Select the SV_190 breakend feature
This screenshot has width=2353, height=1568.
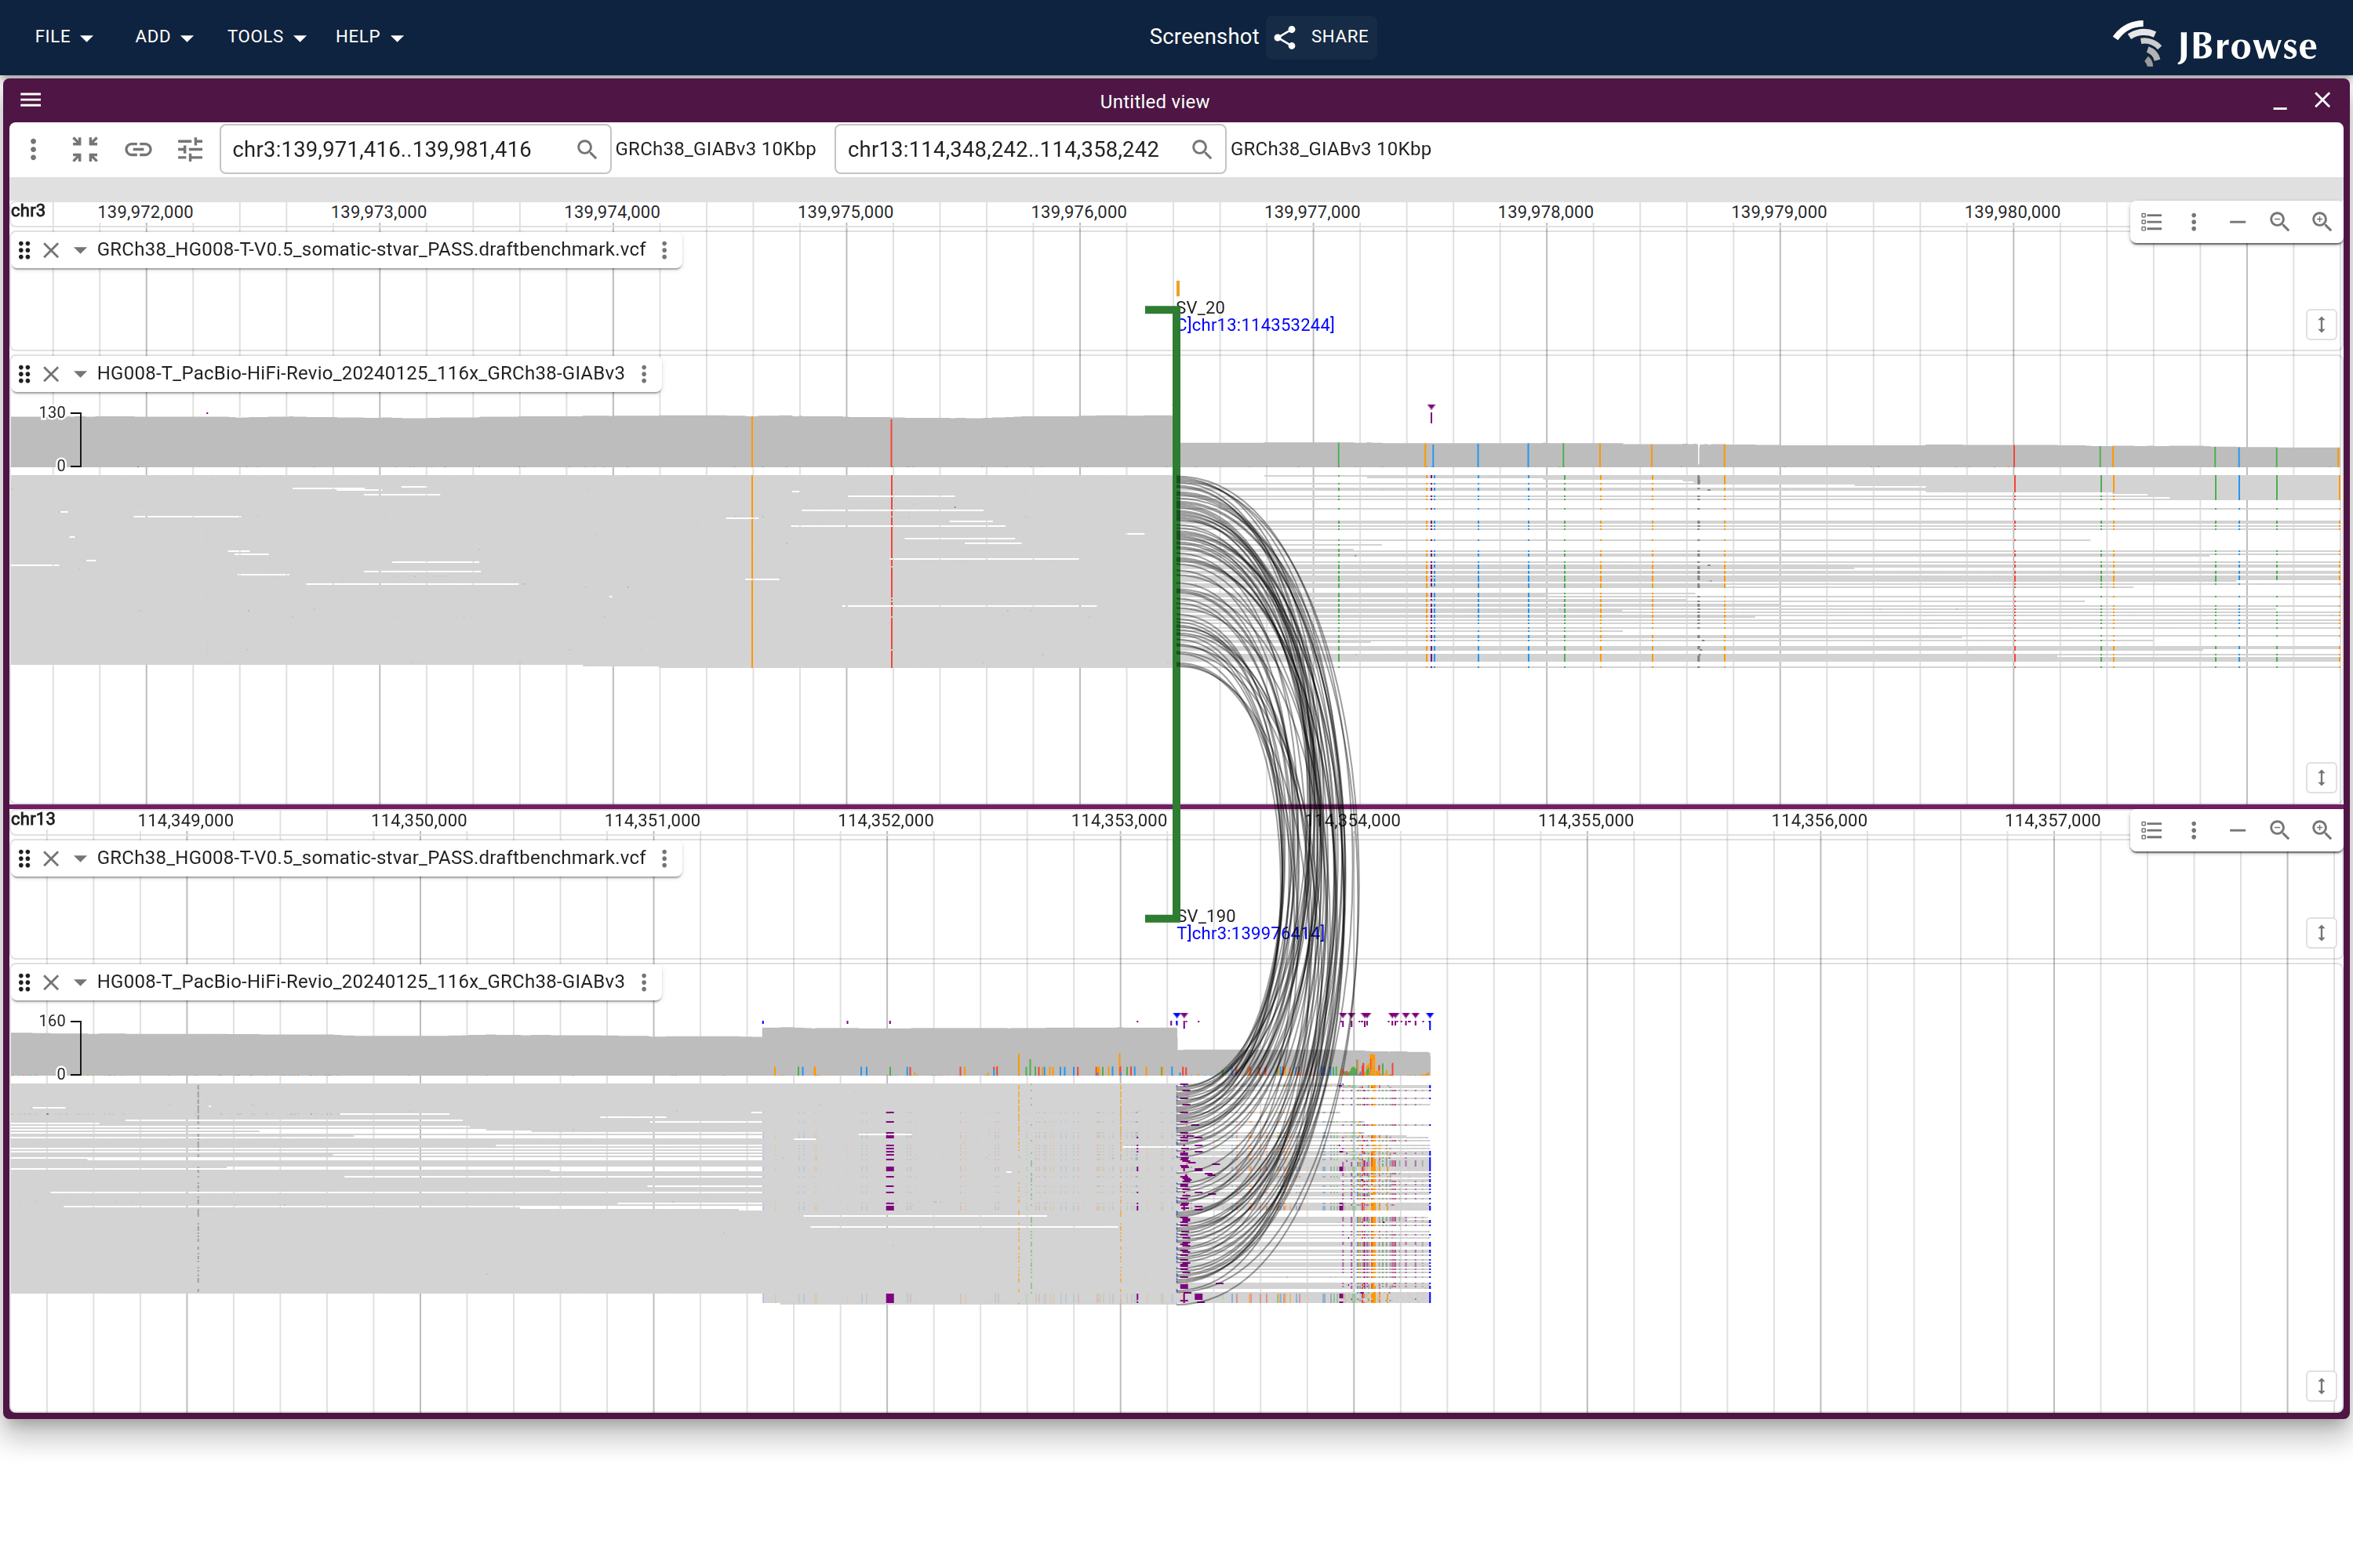click(x=1206, y=915)
